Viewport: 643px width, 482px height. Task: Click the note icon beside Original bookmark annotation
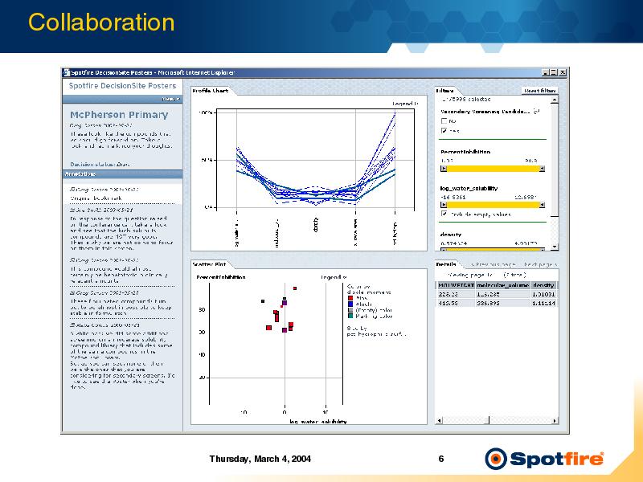coord(72,190)
